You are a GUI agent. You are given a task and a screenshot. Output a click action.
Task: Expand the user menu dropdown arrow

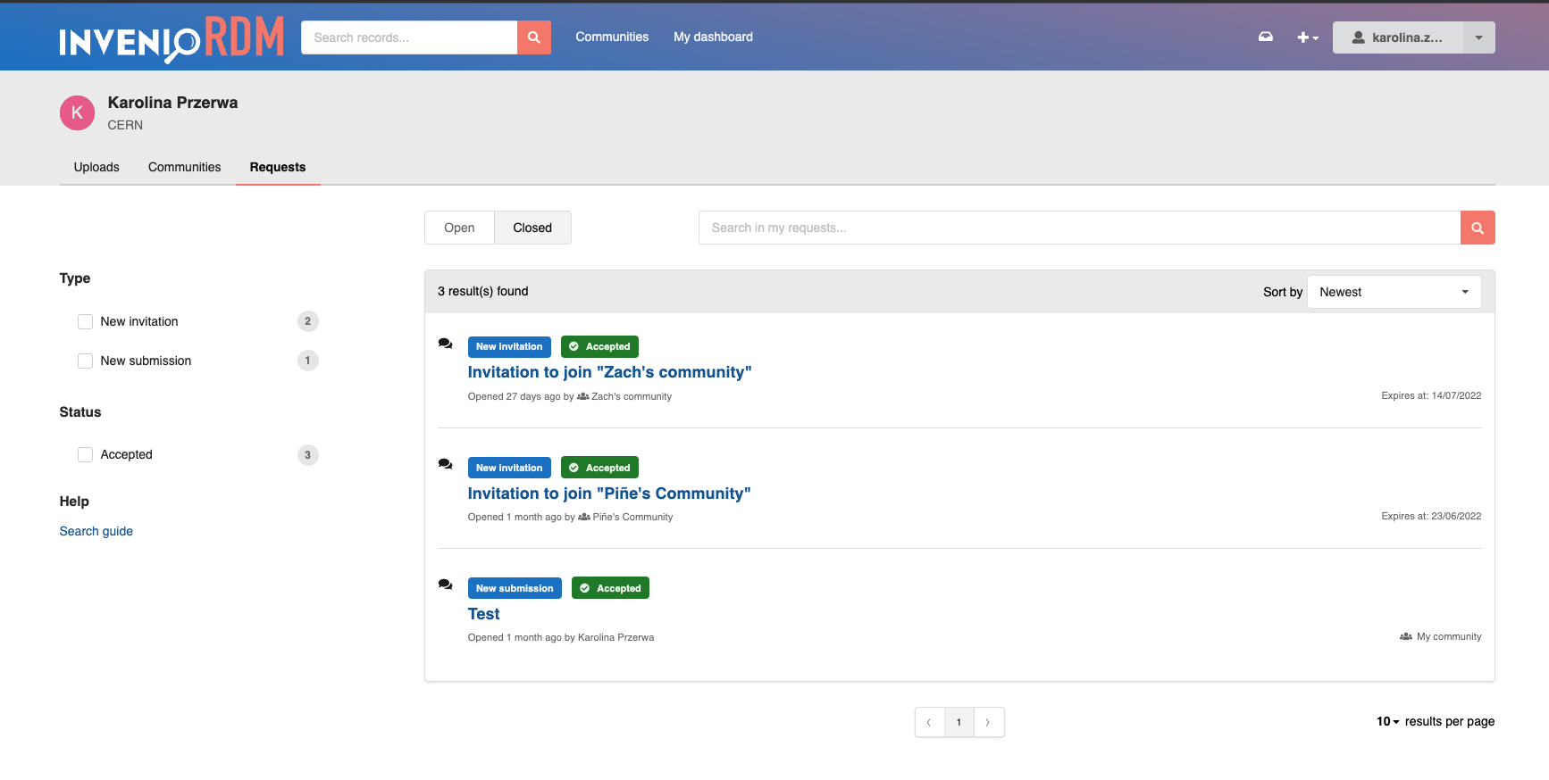[1479, 37]
